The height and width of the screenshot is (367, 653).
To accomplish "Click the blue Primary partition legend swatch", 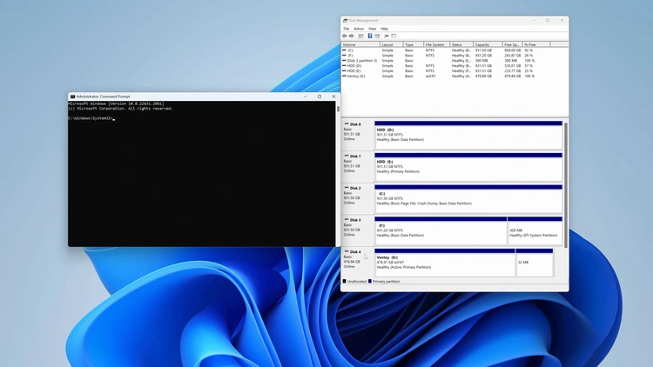I will [x=370, y=281].
